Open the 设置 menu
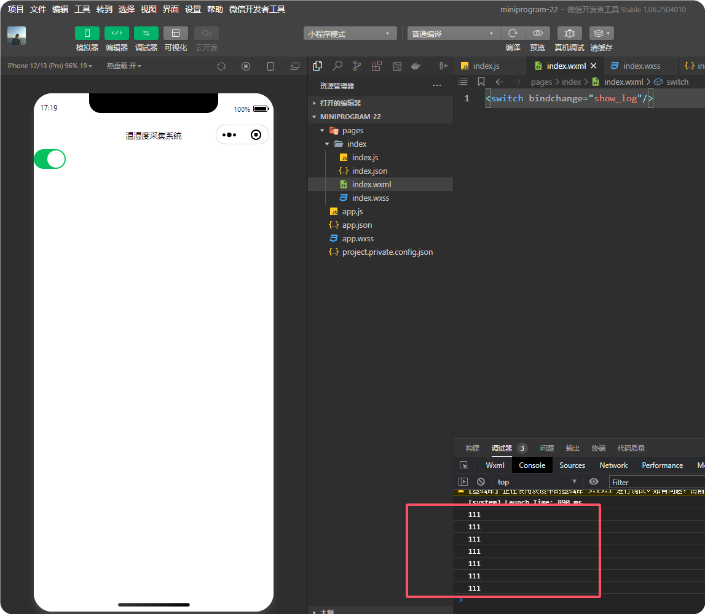Image resolution: width=705 pixels, height=614 pixels. (193, 9)
